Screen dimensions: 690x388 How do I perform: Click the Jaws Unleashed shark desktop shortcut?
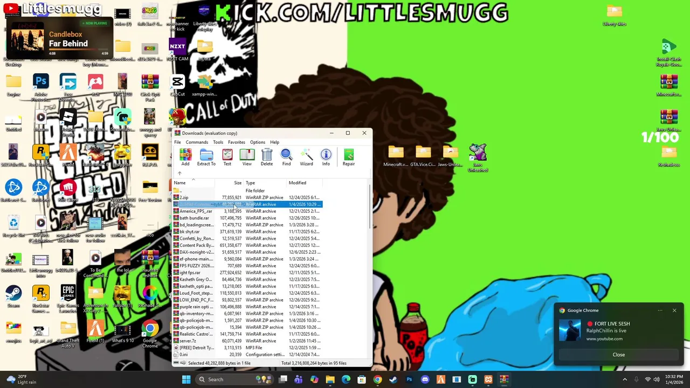coord(478,158)
